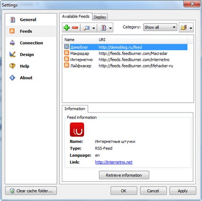Confirm settings with the OK button

(x=124, y=191)
